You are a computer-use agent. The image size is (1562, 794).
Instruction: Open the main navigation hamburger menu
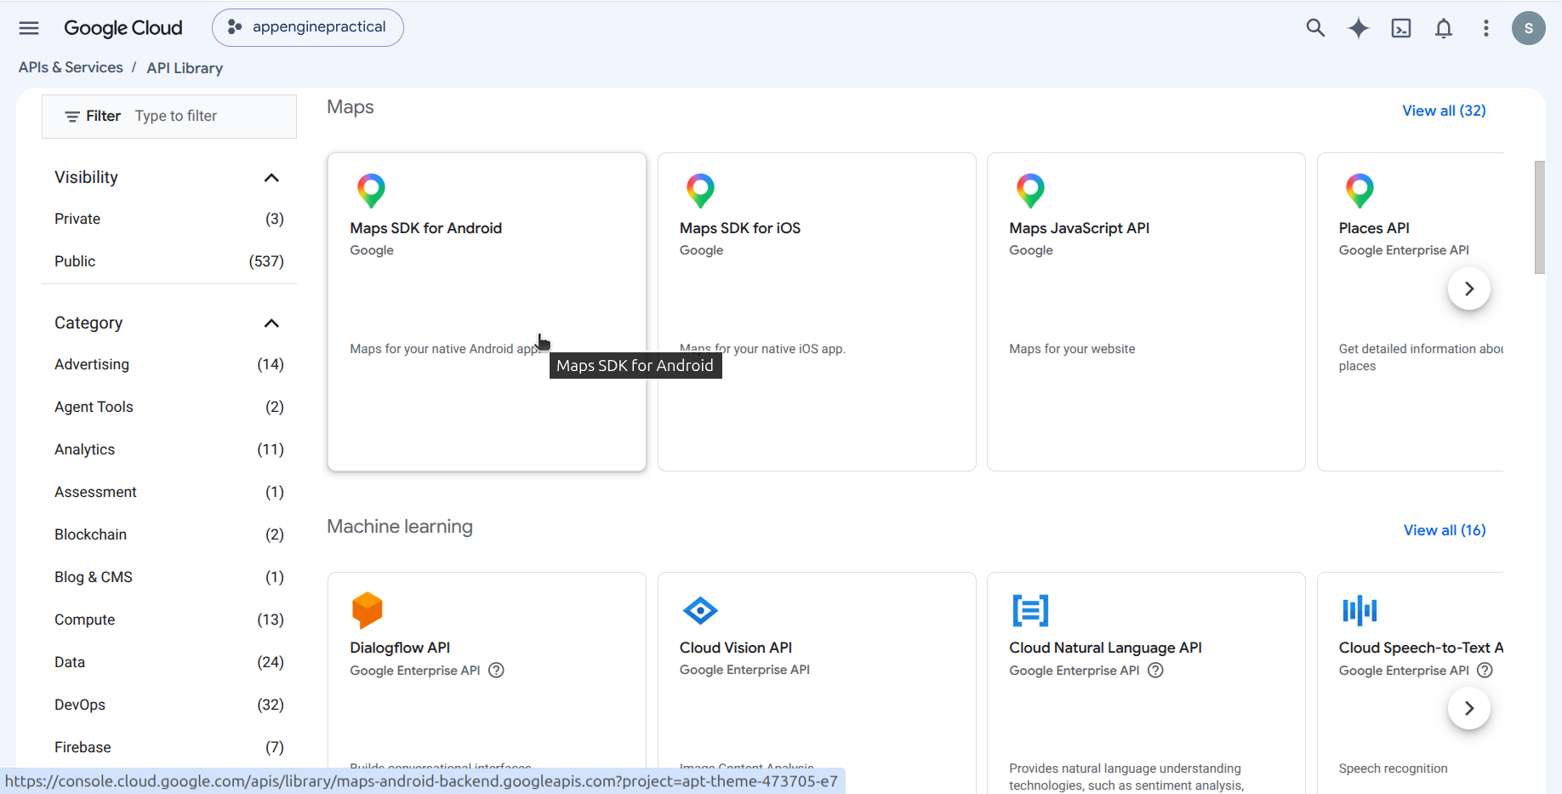[29, 28]
